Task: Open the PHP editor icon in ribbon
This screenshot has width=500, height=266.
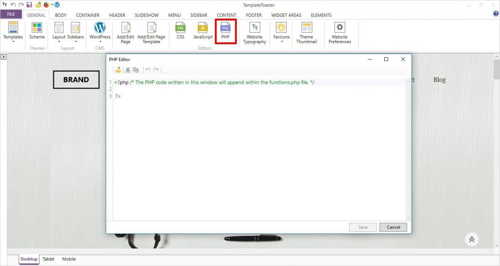Action: (x=226, y=31)
